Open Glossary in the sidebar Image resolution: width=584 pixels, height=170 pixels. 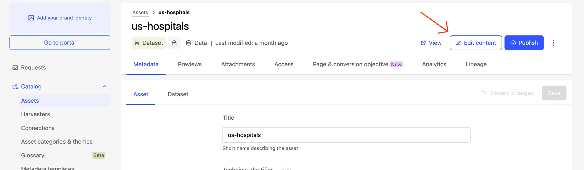pyautogui.click(x=33, y=156)
